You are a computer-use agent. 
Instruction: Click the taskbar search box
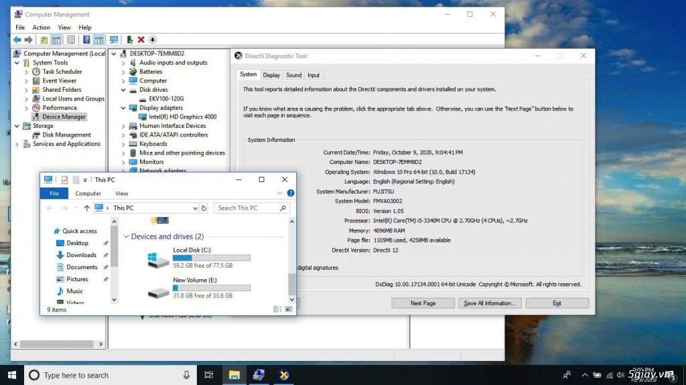[111, 375]
